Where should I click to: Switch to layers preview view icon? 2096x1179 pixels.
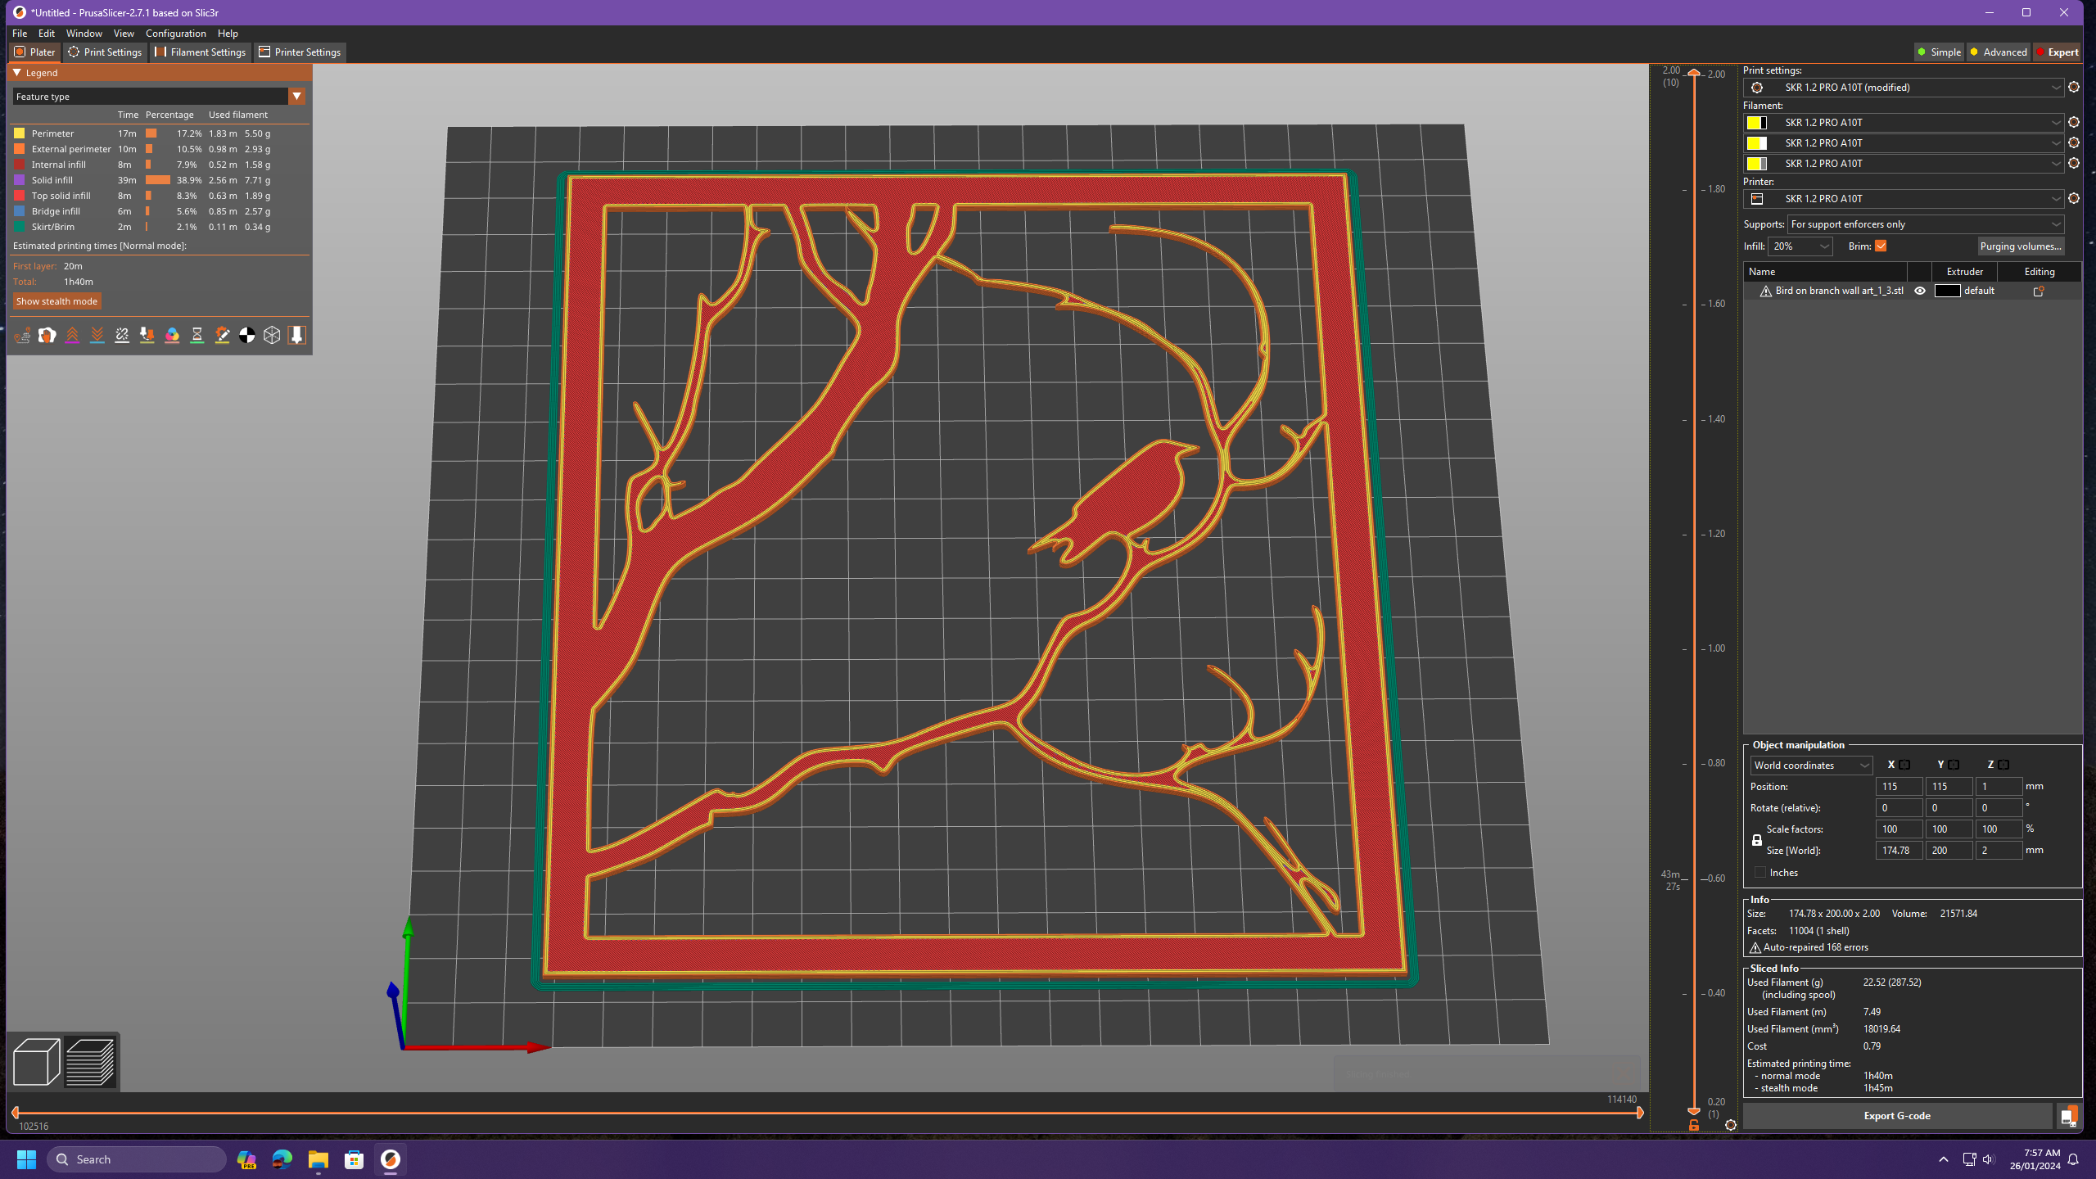click(x=90, y=1062)
